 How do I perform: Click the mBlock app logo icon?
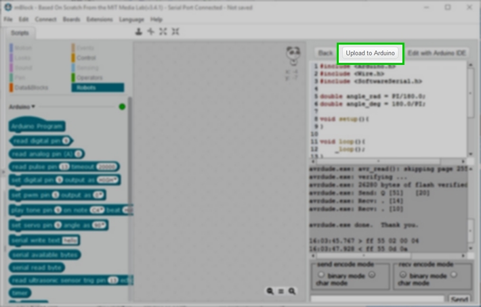pos(8,7)
